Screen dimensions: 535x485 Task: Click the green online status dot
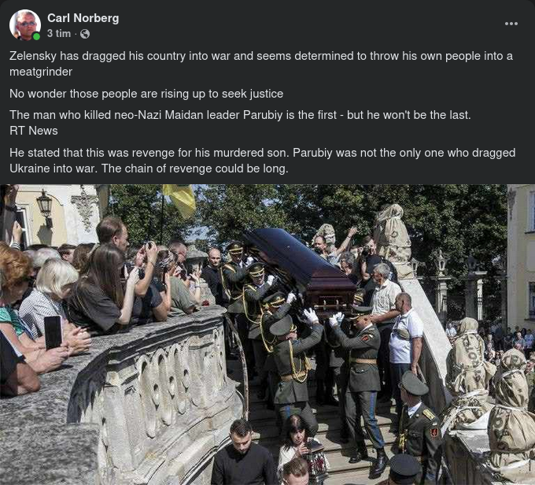click(36, 36)
